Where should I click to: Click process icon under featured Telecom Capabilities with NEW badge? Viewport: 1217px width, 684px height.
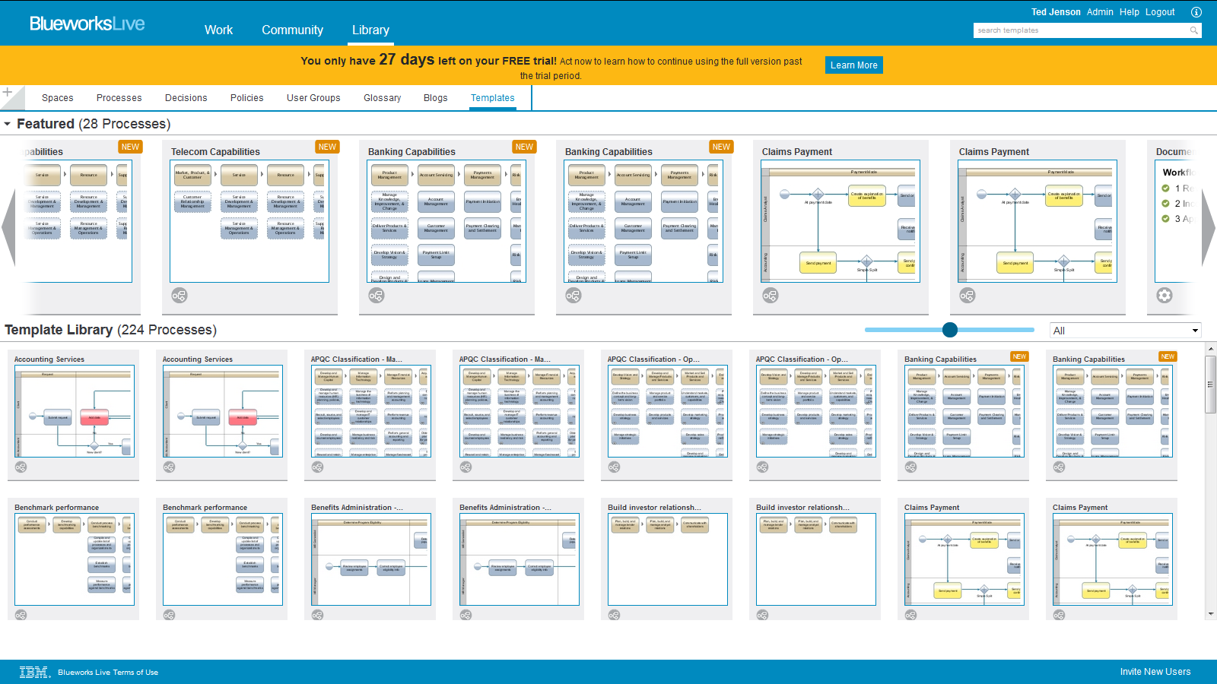coord(179,296)
